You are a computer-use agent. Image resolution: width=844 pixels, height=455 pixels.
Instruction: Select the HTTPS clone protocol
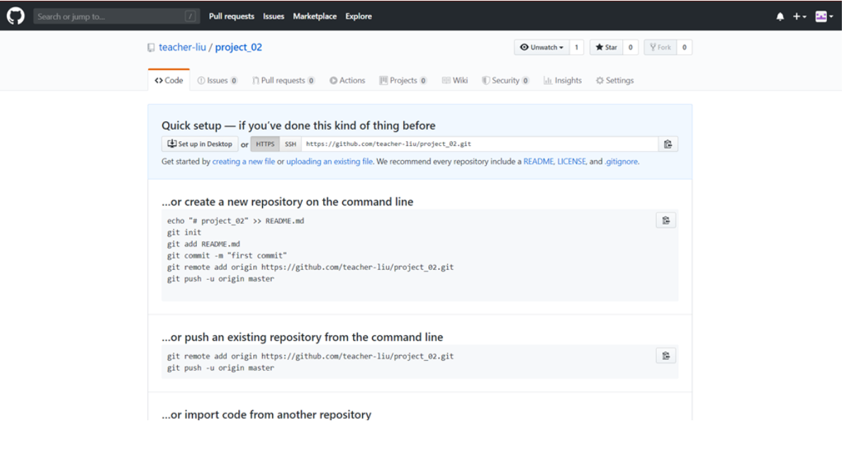[x=265, y=144]
